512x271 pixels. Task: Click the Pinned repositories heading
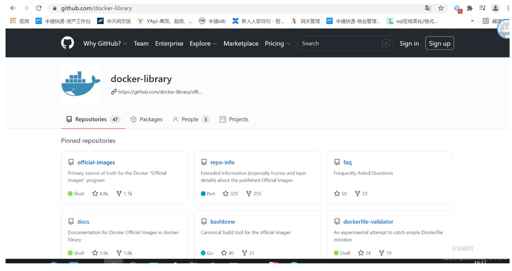[x=88, y=141]
